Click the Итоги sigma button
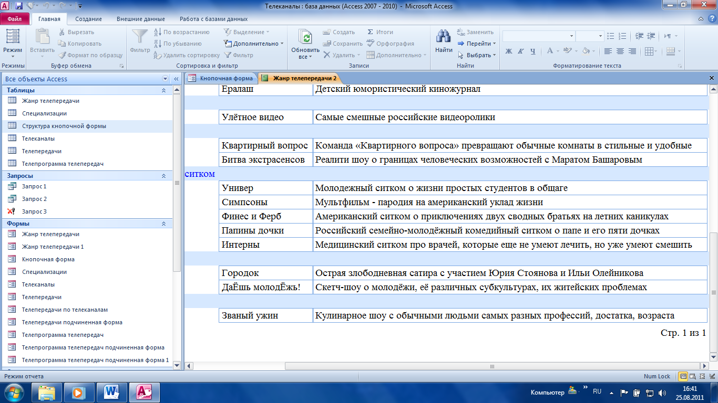This screenshot has height=403, width=718. (380, 32)
